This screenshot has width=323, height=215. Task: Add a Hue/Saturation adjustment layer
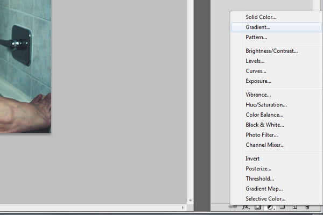[x=266, y=105]
